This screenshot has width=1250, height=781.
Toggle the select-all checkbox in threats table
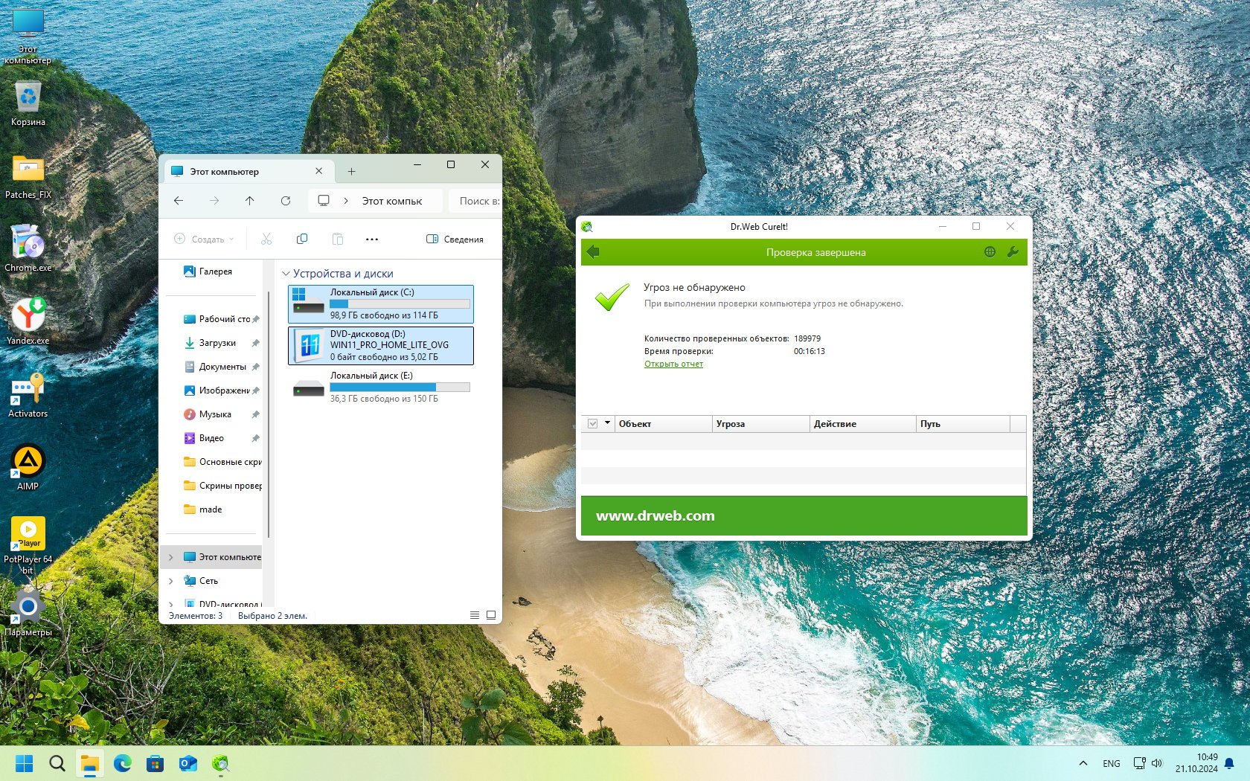593,424
